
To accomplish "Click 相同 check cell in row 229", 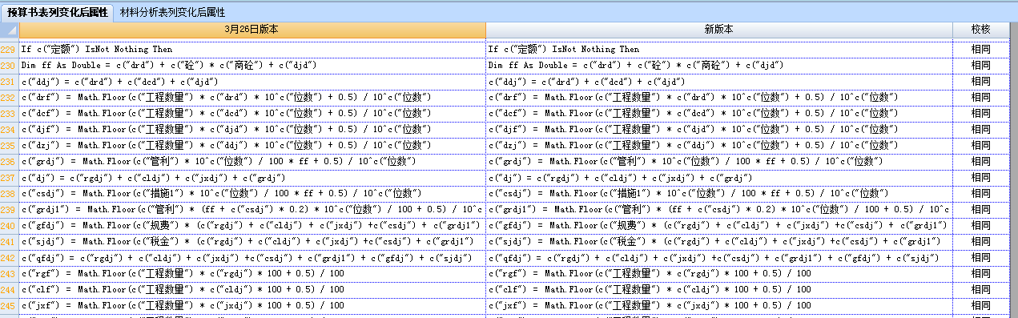I will (x=980, y=50).
